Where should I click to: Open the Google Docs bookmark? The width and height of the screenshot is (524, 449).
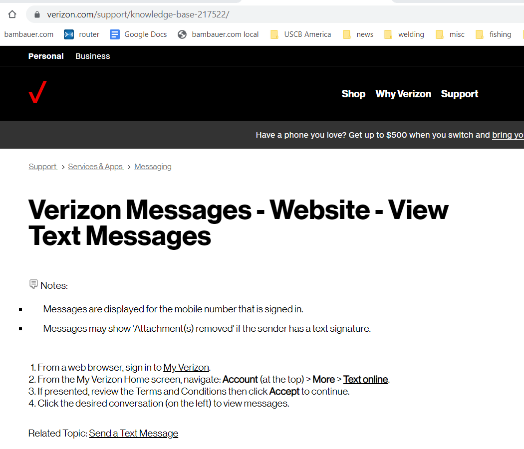[x=138, y=34]
